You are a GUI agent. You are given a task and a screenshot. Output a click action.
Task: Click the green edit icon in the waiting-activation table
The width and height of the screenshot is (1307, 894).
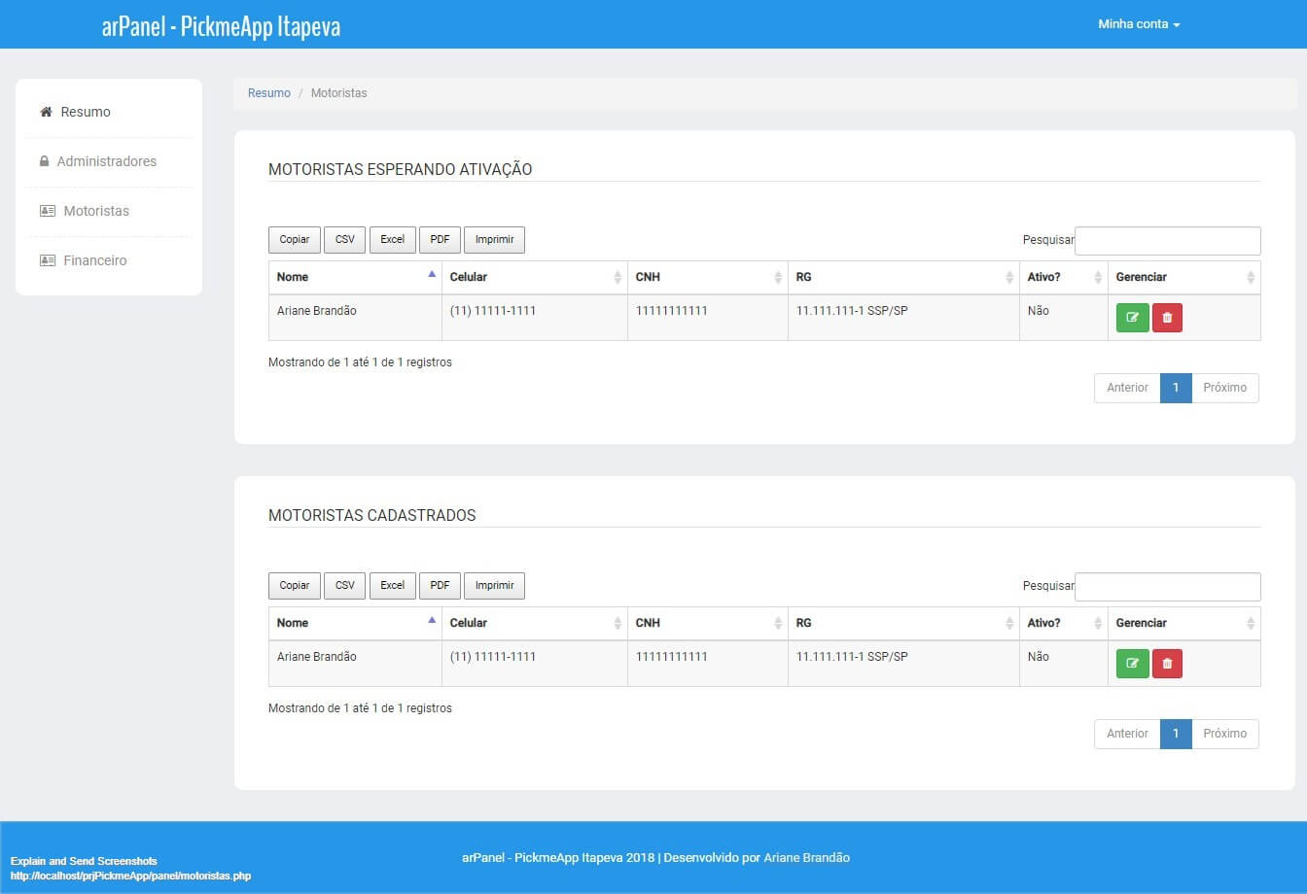[x=1132, y=318]
